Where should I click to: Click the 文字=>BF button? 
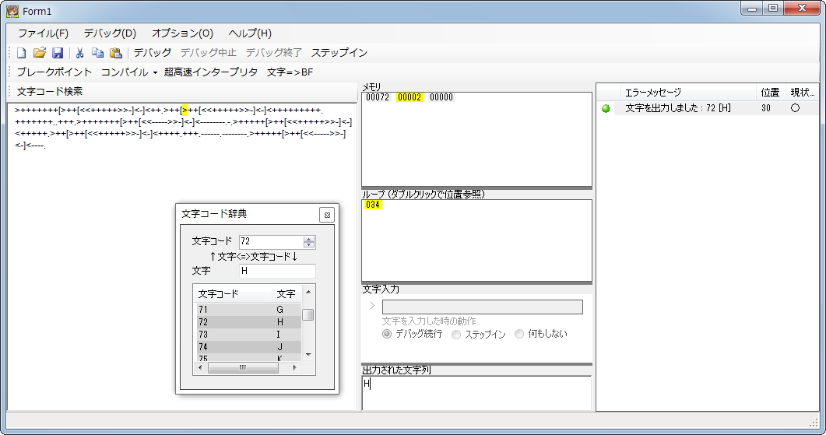(x=290, y=72)
